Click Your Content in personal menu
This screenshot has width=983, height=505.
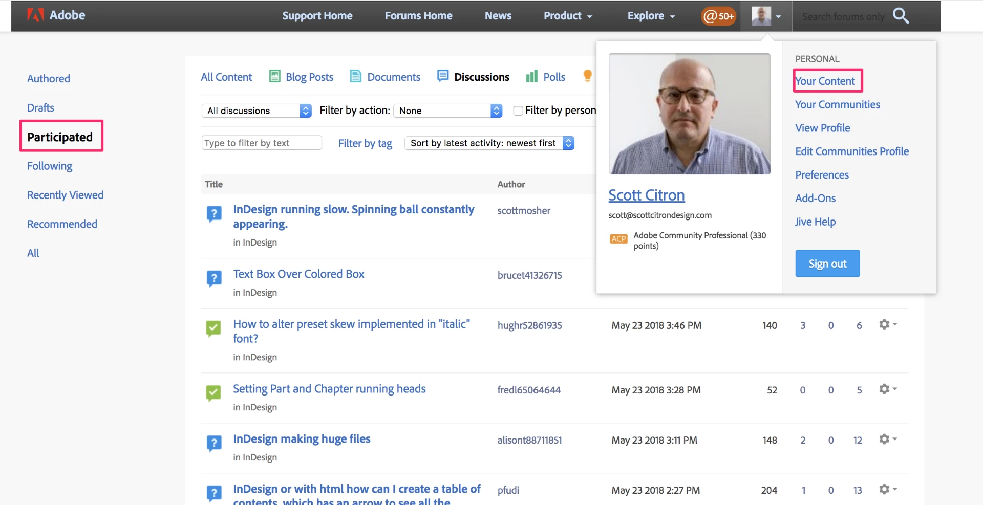click(x=825, y=81)
